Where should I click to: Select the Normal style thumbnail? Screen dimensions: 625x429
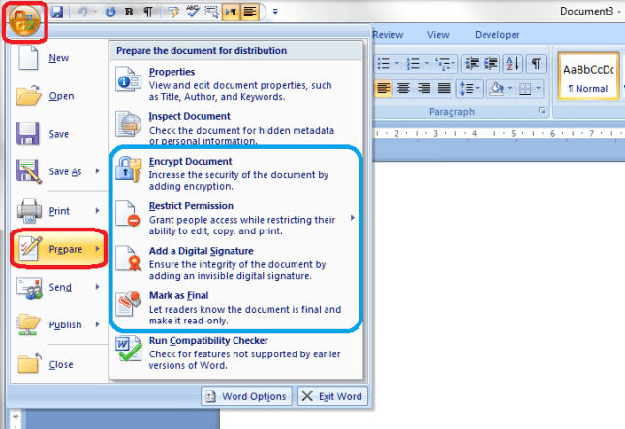click(x=588, y=77)
